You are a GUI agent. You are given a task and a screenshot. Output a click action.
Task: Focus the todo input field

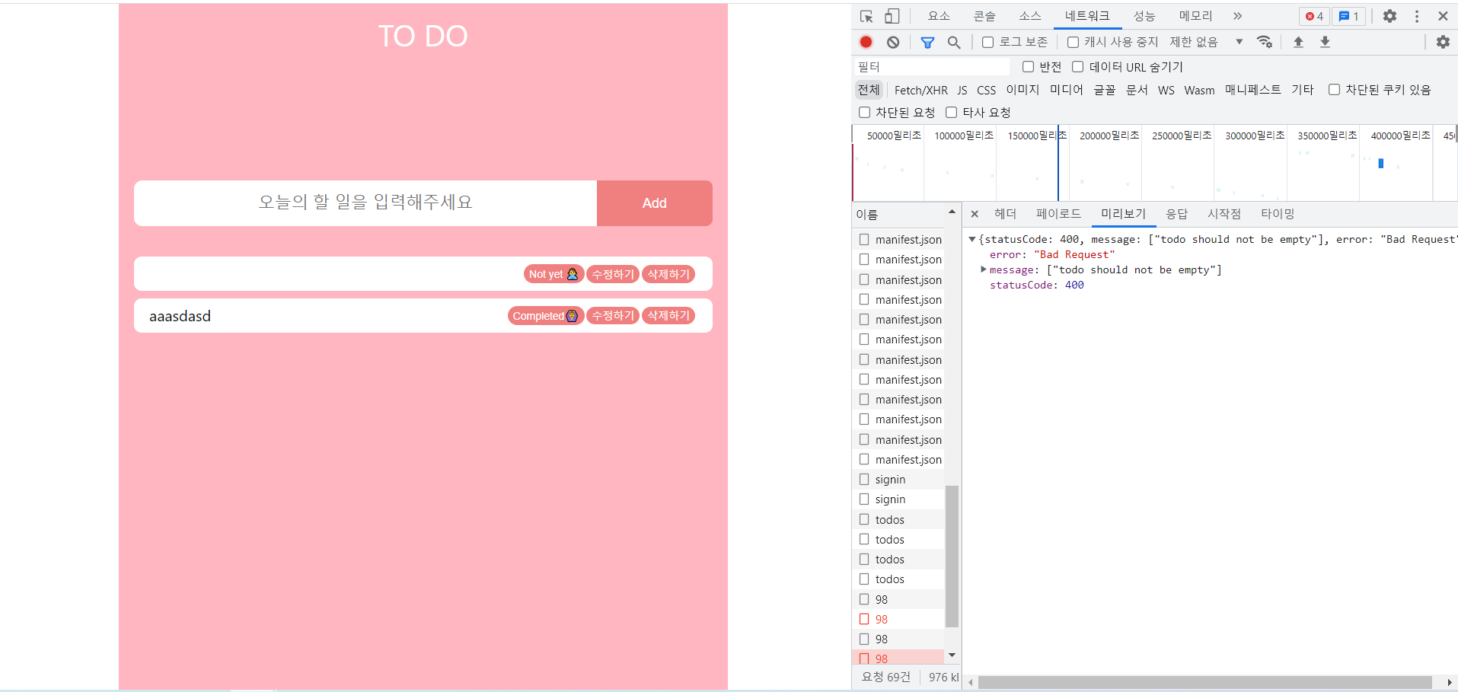365,203
